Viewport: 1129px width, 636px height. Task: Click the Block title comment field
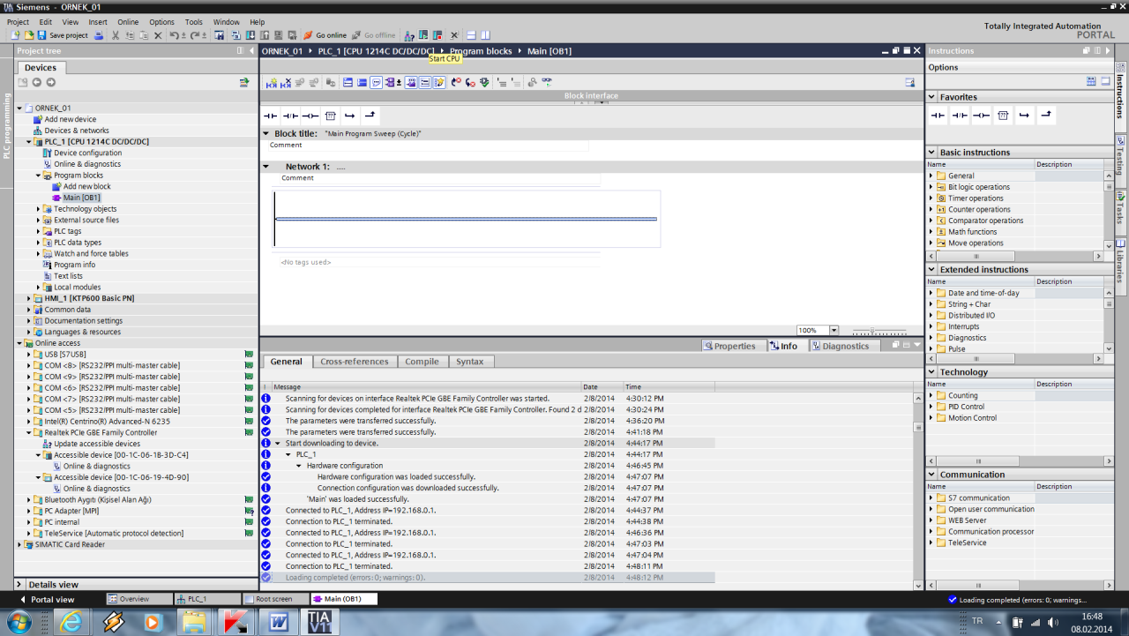(x=428, y=146)
